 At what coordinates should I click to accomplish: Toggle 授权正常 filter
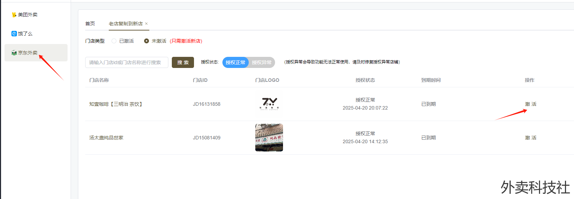pyautogui.click(x=235, y=62)
